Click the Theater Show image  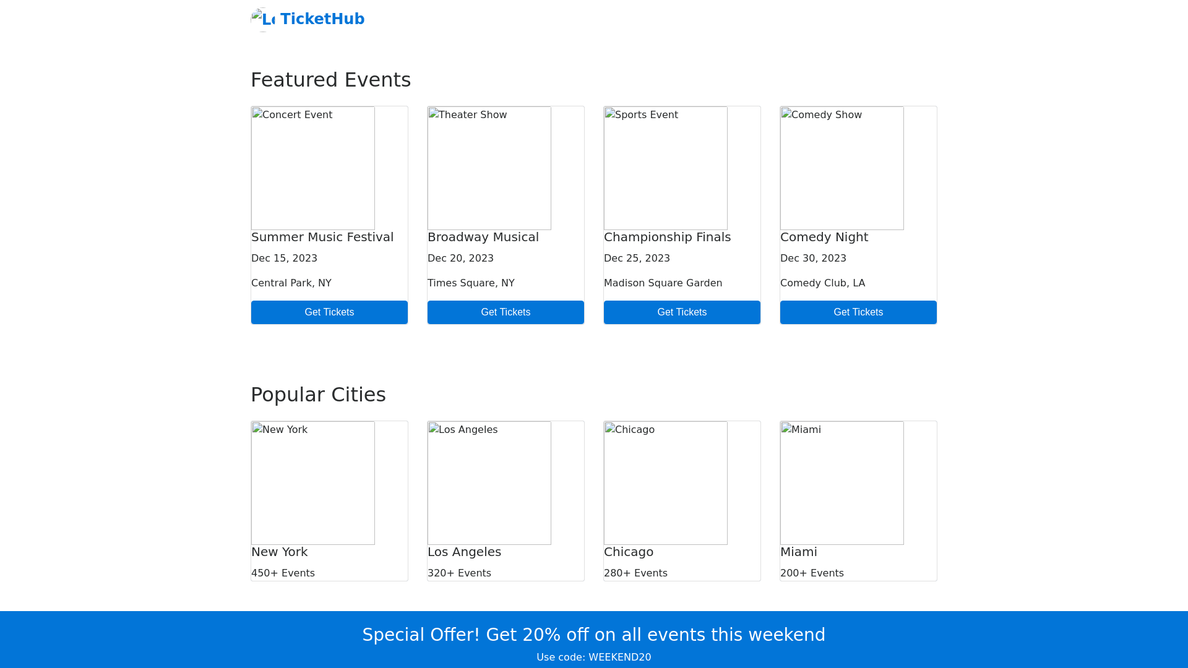click(489, 168)
